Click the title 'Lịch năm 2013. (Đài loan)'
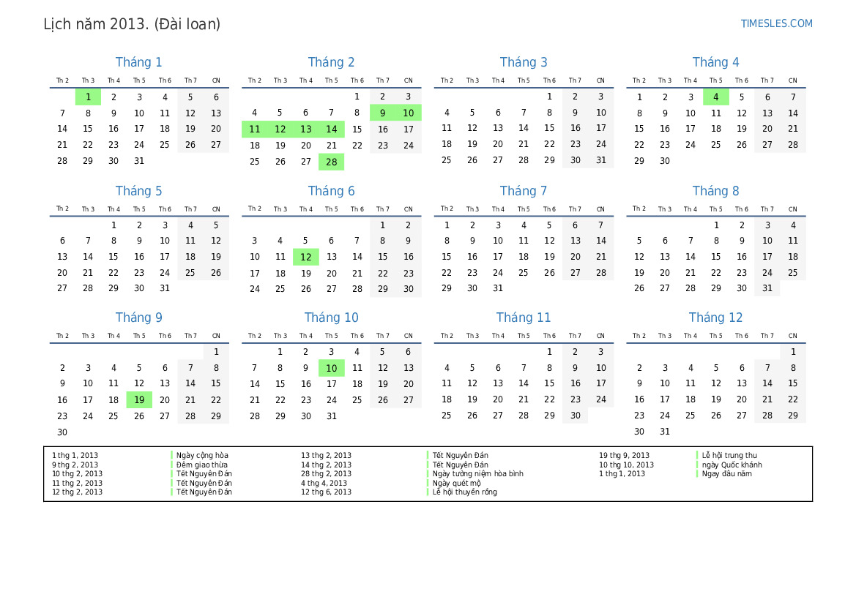The height and width of the screenshot is (605, 856). 132,24
